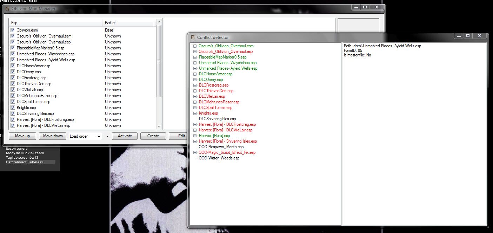Image resolution: width=493 pixels, height=233 pixels.
Task: Expand Harvest [Flora] - Shivering Isles.esp node
Action: click(x=195, y=141)
